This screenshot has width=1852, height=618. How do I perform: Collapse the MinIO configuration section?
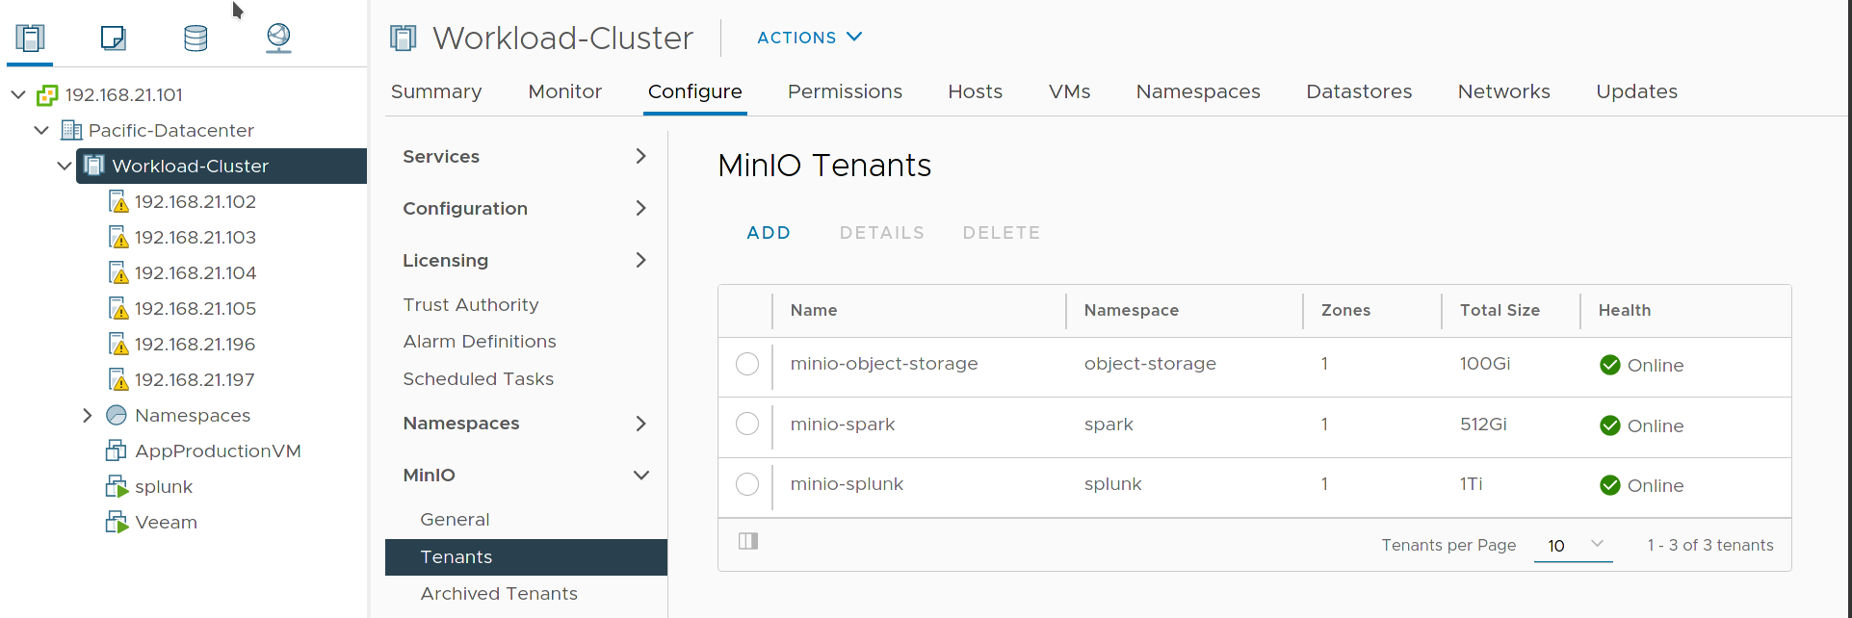[640, 476]
